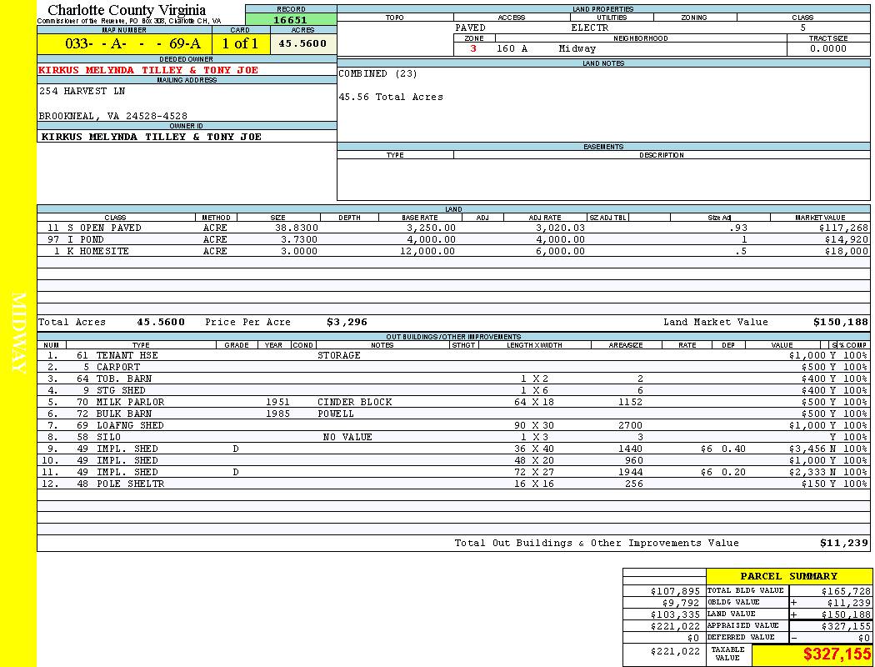875x667 pixels.
Task: Select the red deeded owner name
Action: click(148, 70)
